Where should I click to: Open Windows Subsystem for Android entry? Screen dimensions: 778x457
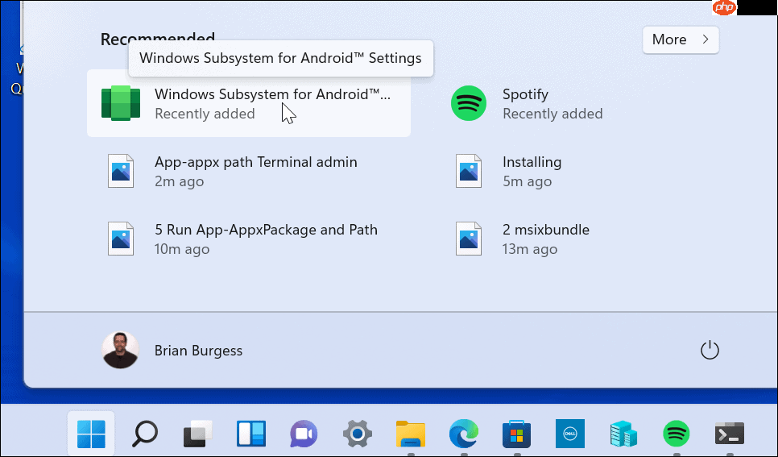249,103
